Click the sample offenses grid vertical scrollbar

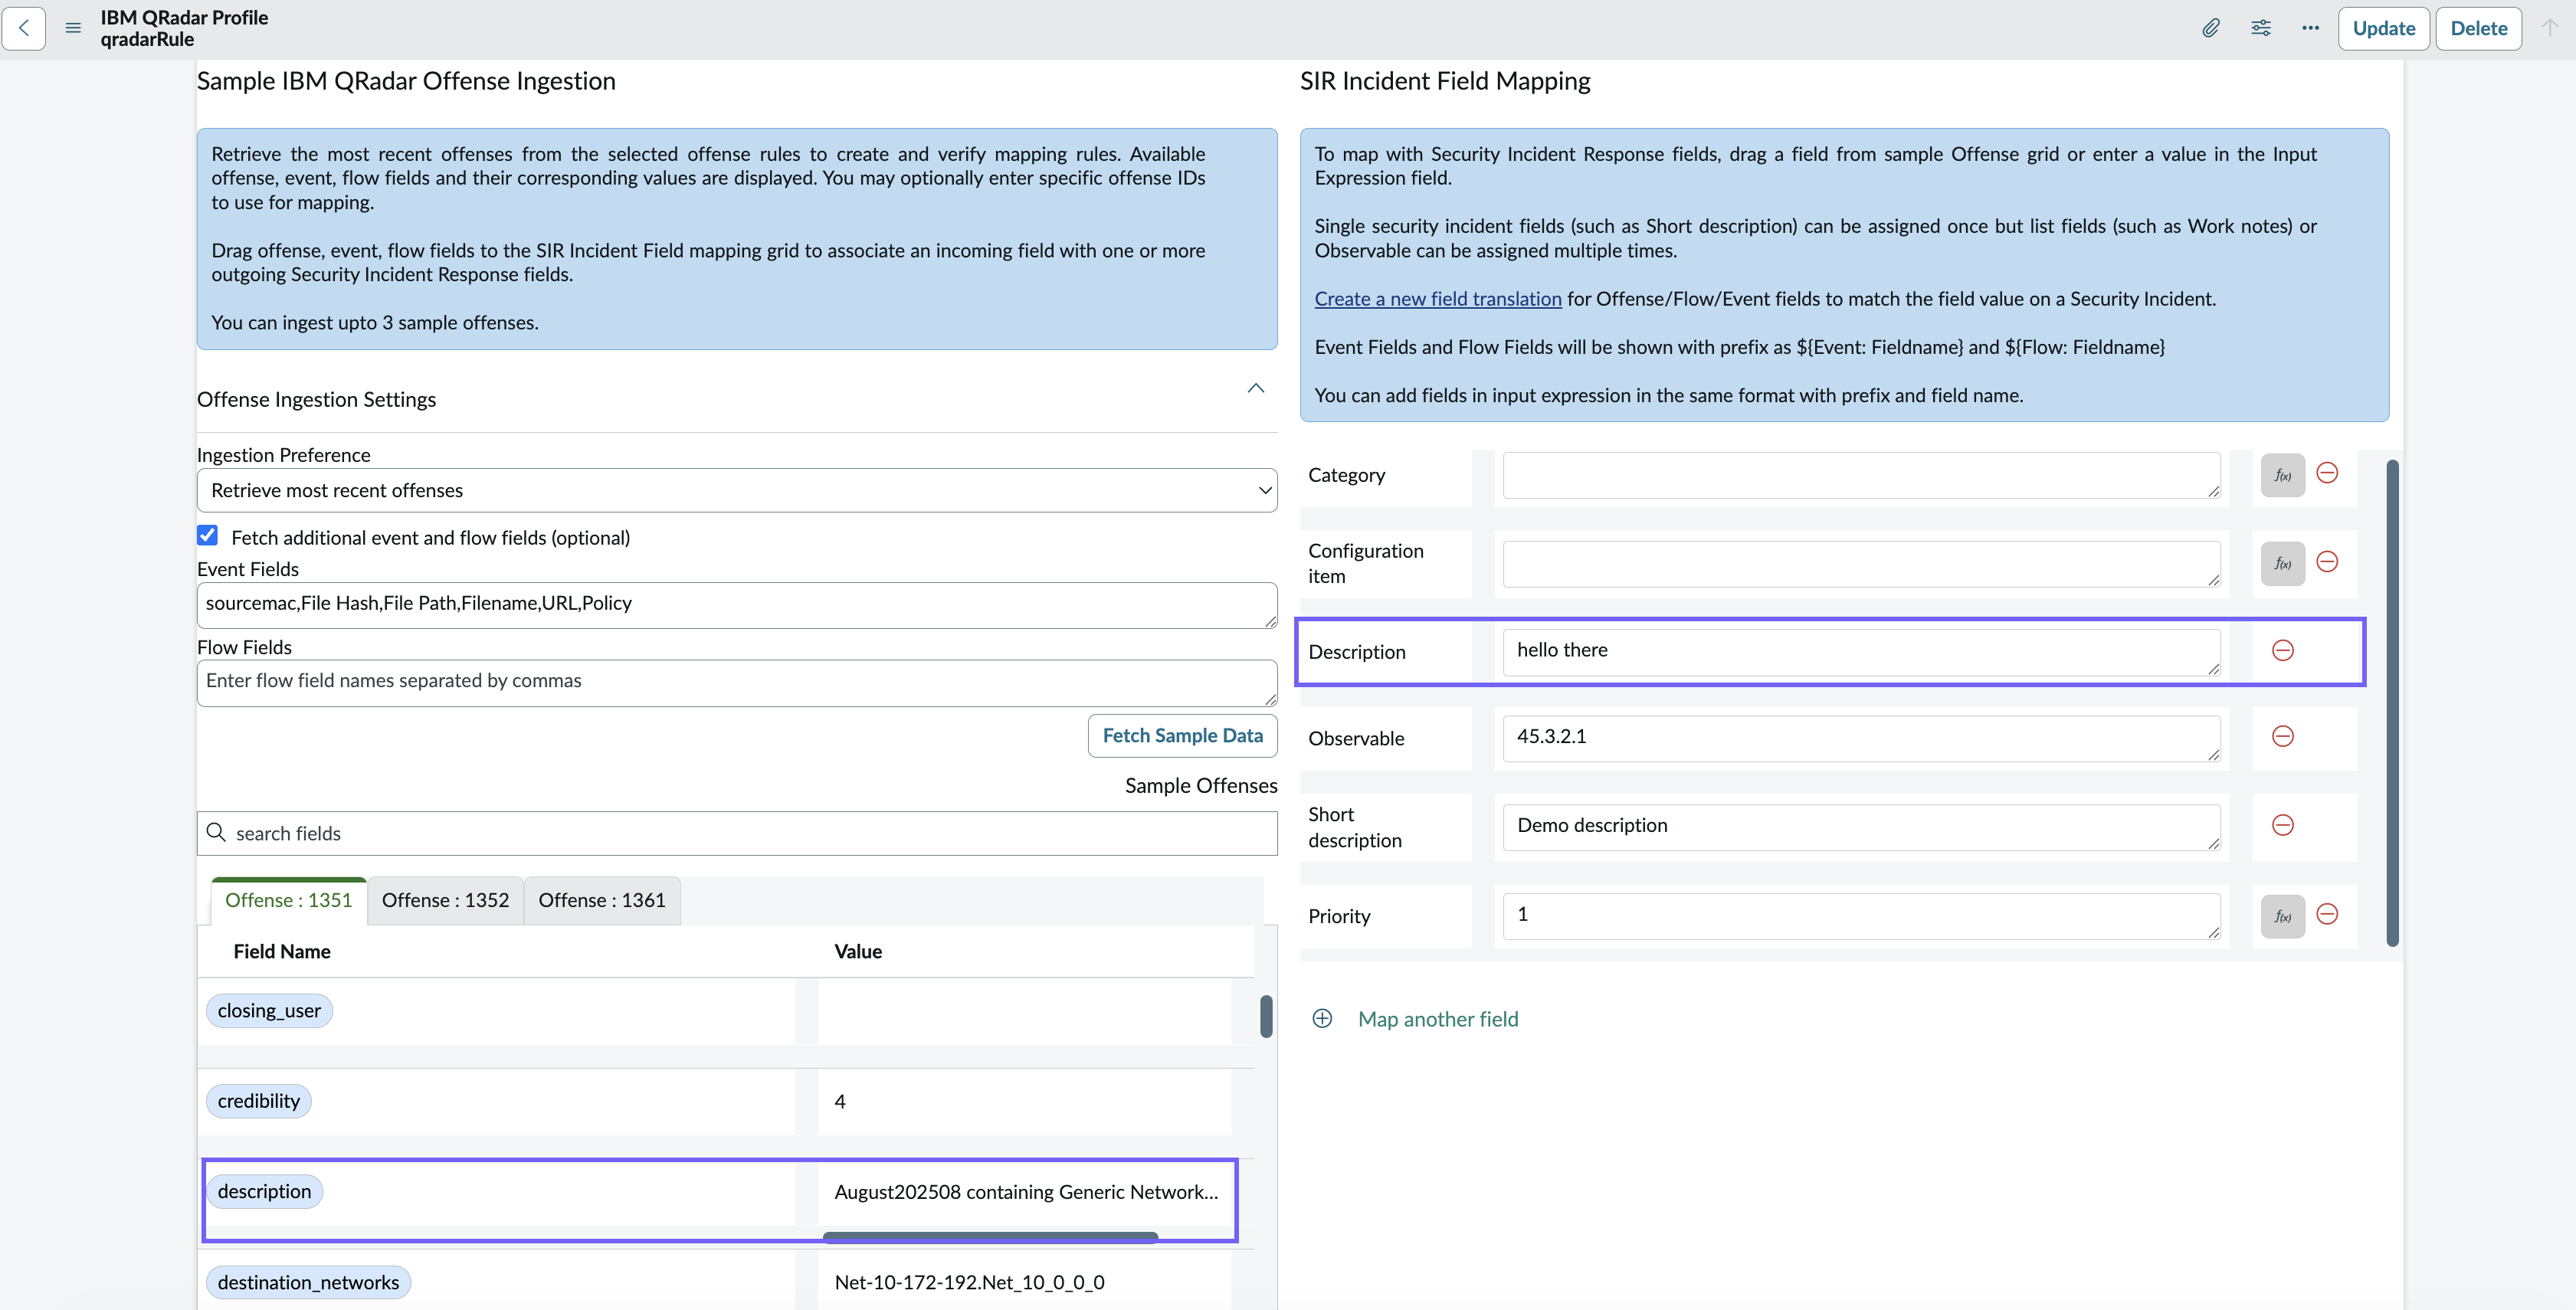point(1266,1016)
